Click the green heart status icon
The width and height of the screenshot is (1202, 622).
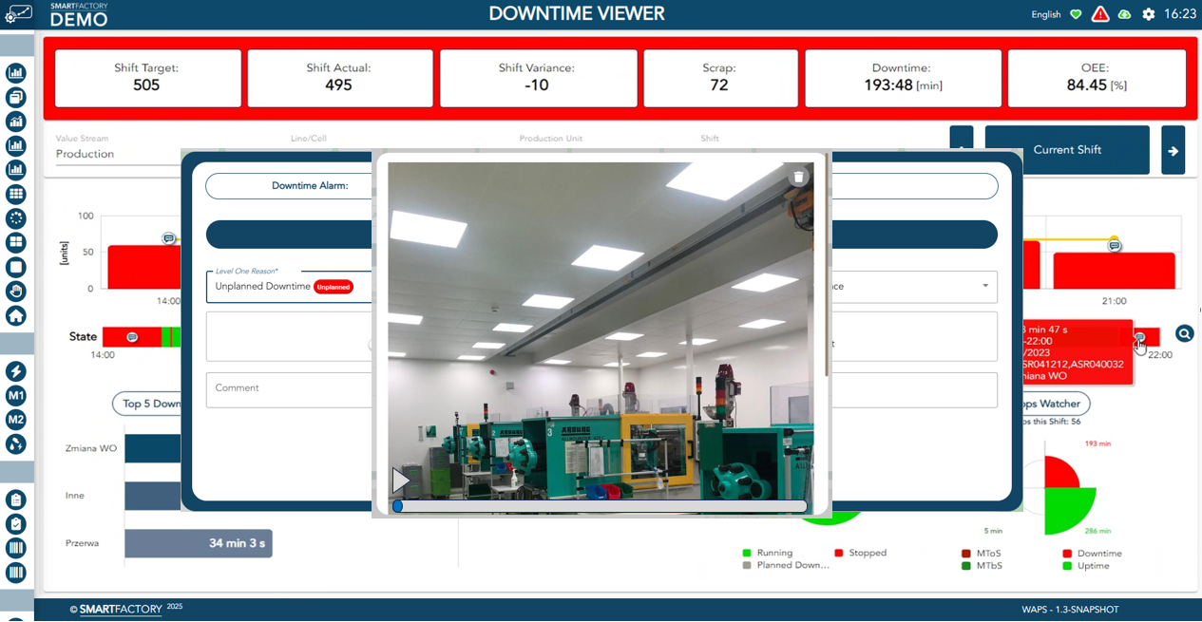pyautogui.click(x=1076, y=14)
